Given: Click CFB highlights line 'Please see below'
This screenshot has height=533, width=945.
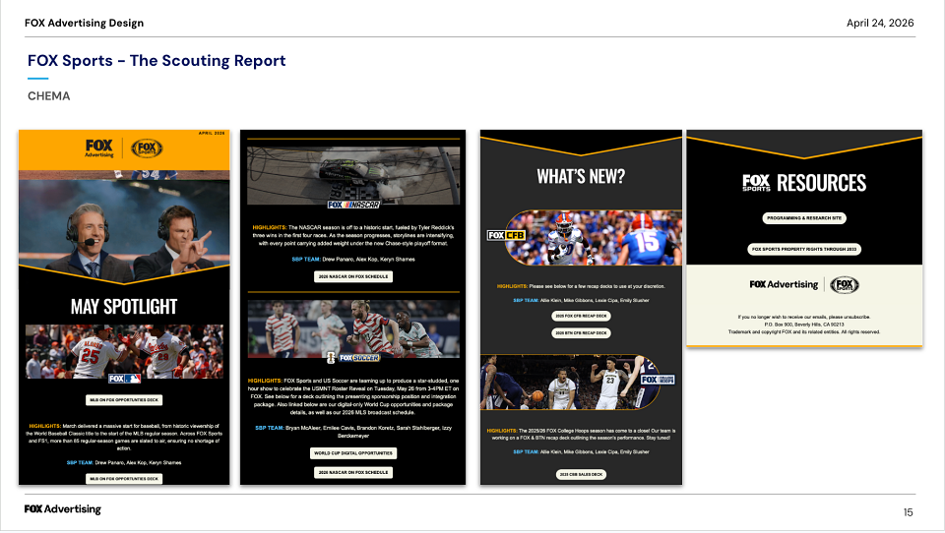Looking at the screenshot, I should (x=581, y=287).
